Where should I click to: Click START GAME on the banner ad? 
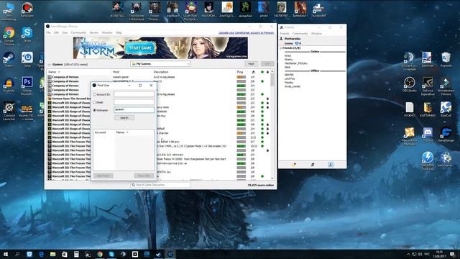point(140,48)
